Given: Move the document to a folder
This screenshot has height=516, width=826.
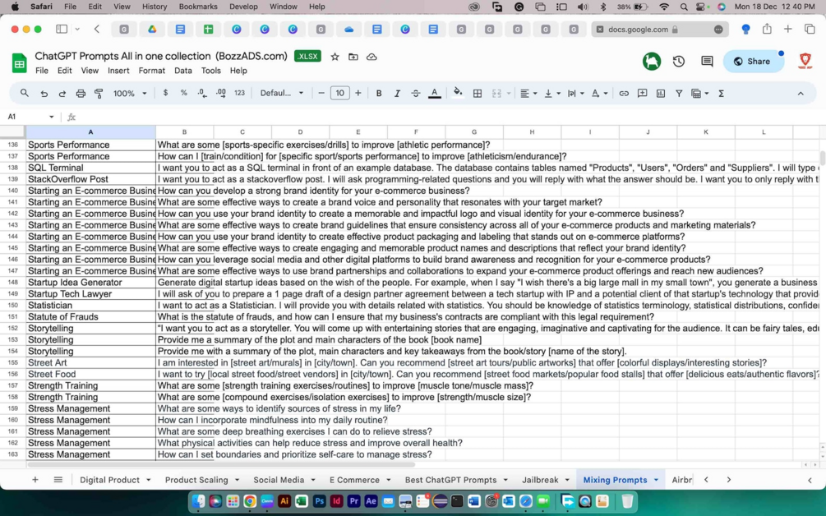Looking at the screenshot, I should (x=353, y=57).
